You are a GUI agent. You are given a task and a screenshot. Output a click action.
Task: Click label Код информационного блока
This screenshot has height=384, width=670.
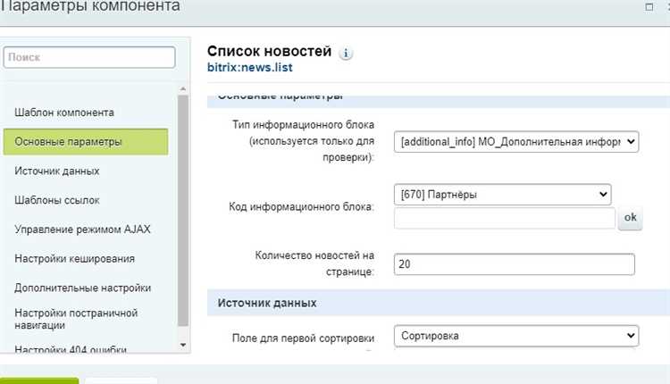click(301, 207)
